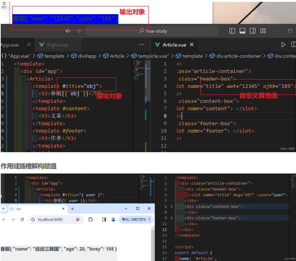Switch to the Right.vue tab
Viewport: 296px width, 261px height.
[57, 45]
